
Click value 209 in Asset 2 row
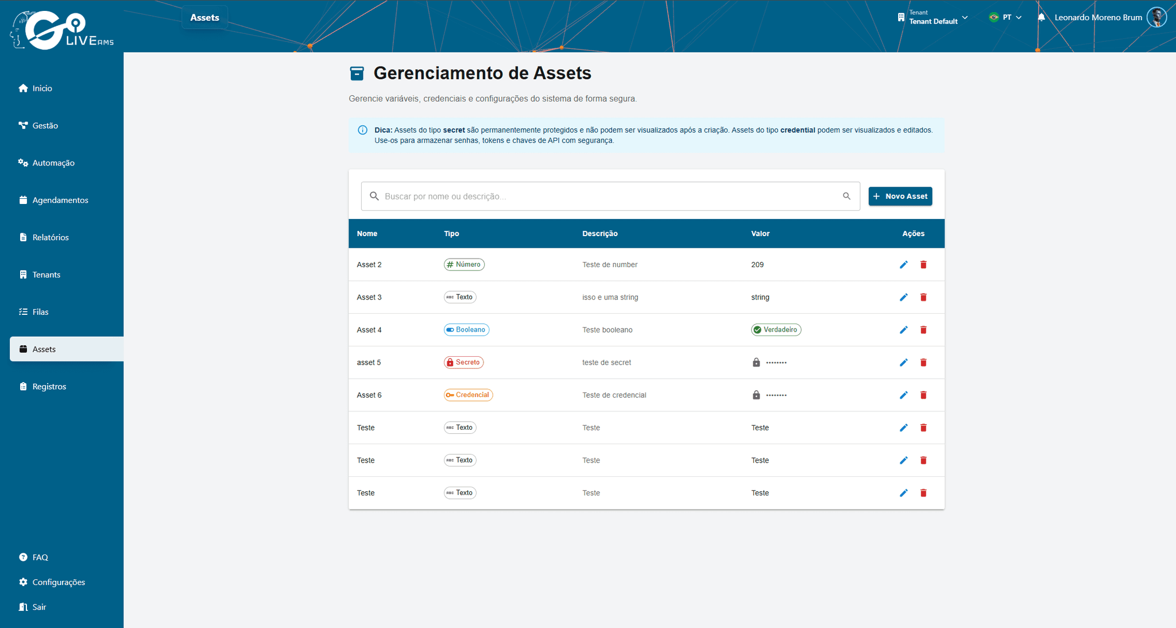coord(757,265)
